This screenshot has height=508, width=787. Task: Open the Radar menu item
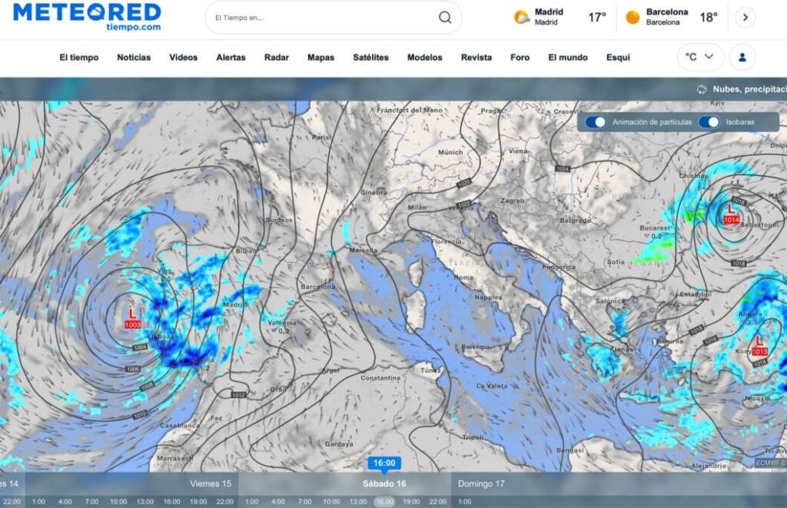[x=277, y=58]
